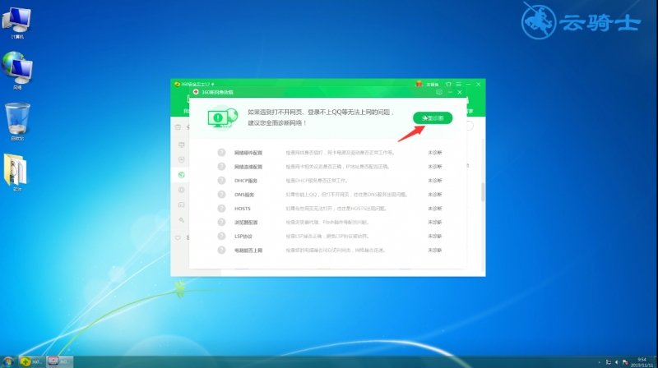Click 未诊断 status in the 网络硬件配置 row
Screen dimensions: 658x368
[x=435, y=153]
